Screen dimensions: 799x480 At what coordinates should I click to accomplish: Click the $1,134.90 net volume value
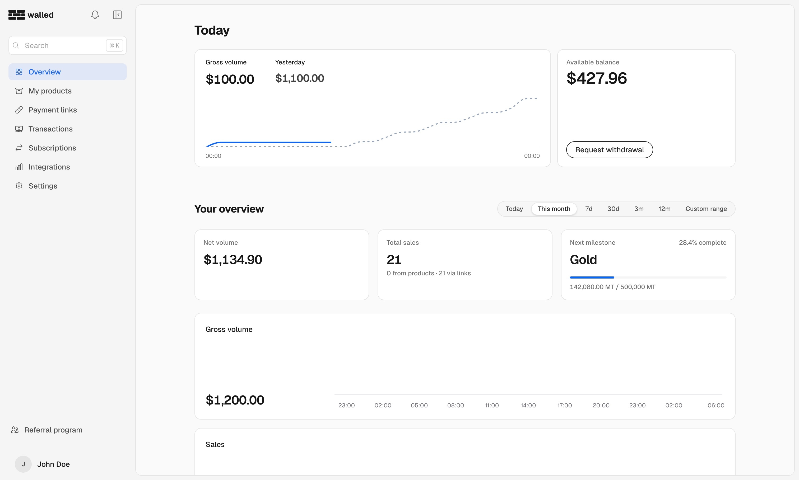coord(233,260)
